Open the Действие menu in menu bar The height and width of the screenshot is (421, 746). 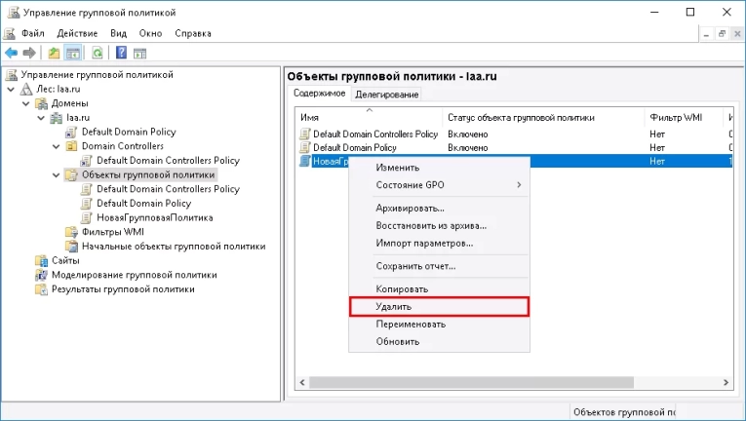(77, 32)
